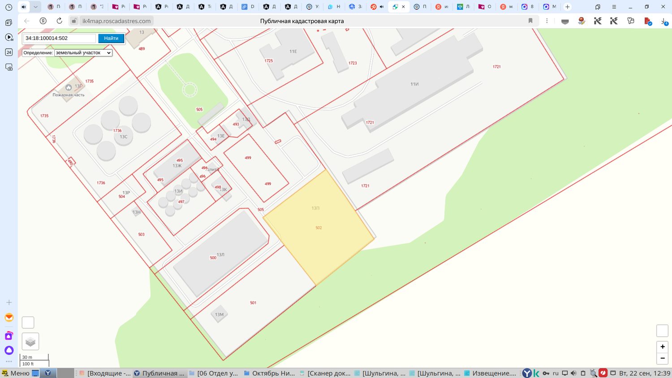Open the Меню start button in taskbar
This screenshot has height=378, width=672.
pyautogui.click(x=16, y=373)
